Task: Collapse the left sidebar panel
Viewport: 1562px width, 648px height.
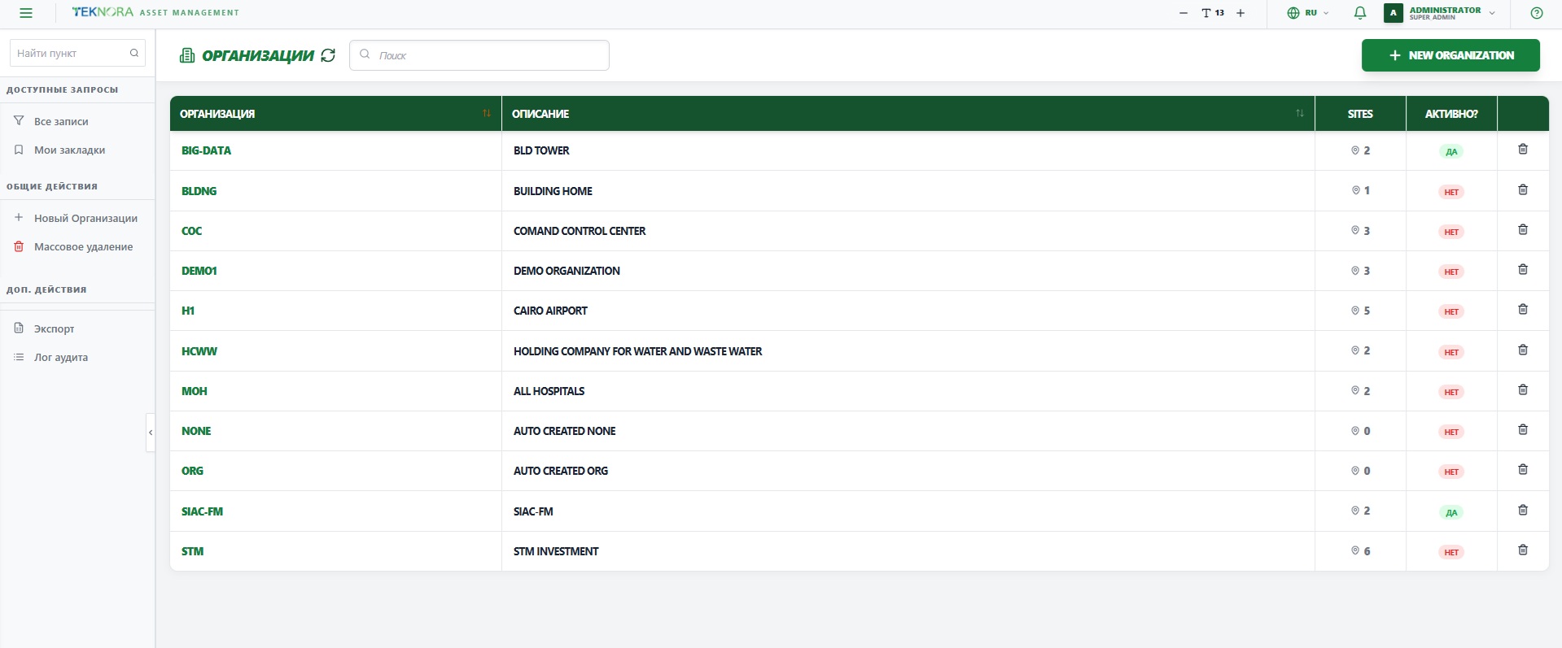Action: (151, 433)
